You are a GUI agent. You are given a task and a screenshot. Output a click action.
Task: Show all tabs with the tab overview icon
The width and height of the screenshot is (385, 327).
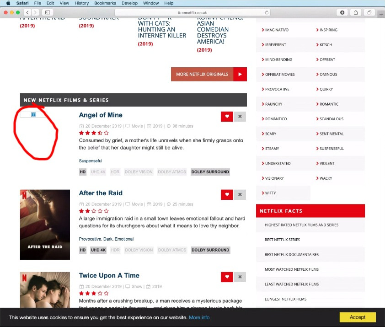(369, 12)
